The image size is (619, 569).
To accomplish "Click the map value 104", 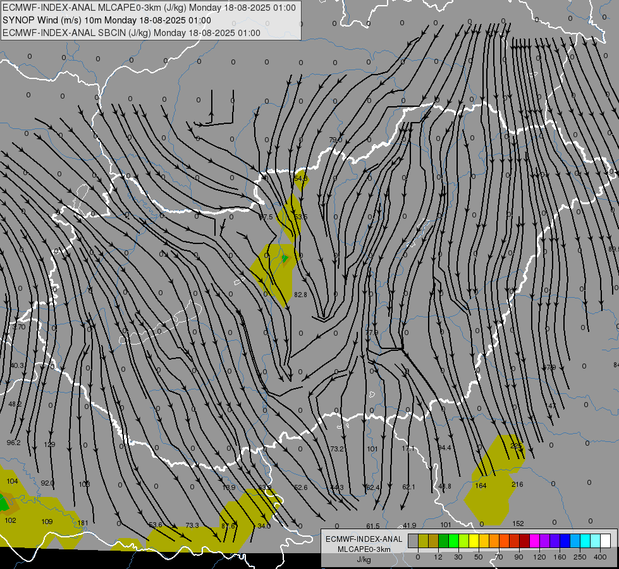I will tap(12, 481).
